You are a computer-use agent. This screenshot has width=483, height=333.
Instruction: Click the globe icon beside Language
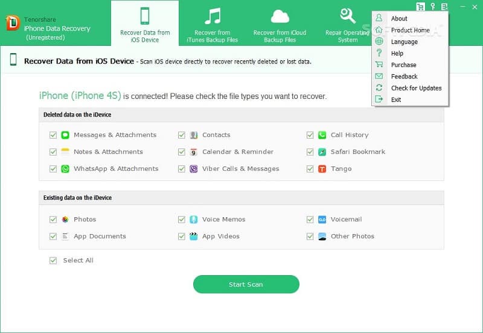379,41
